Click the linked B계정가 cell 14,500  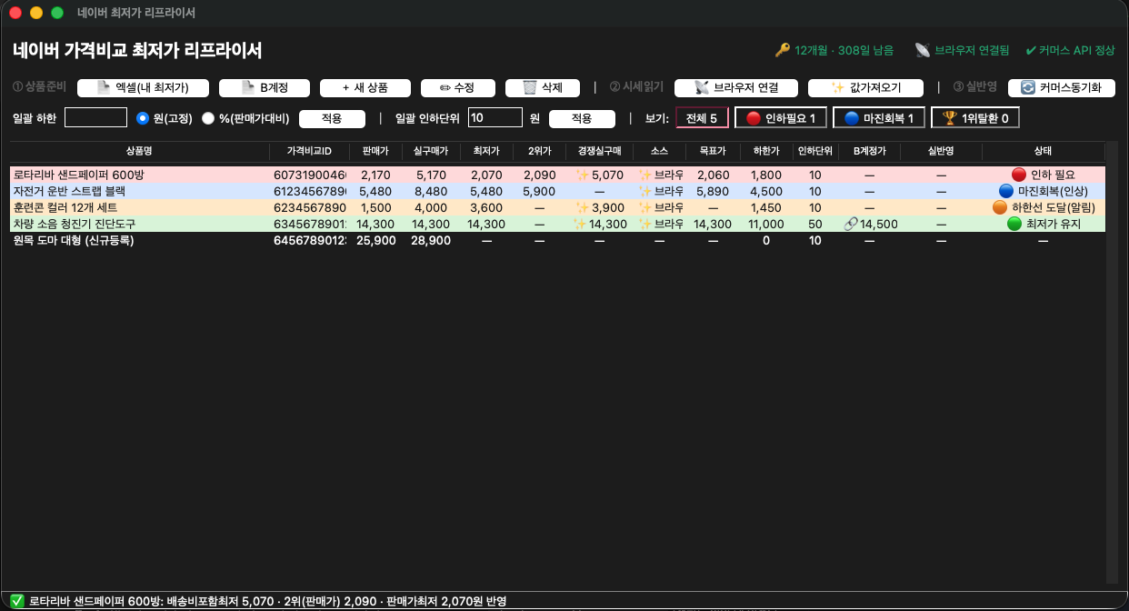pos(869,224)
